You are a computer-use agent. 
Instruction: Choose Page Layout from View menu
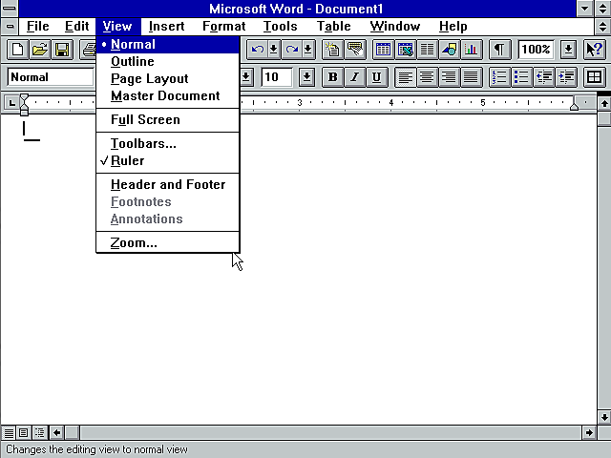click(168, 78)
